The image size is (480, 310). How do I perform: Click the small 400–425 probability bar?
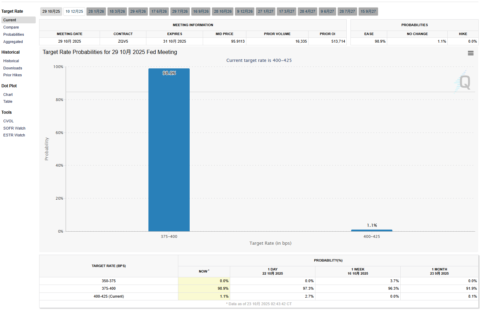click(371, 230)
